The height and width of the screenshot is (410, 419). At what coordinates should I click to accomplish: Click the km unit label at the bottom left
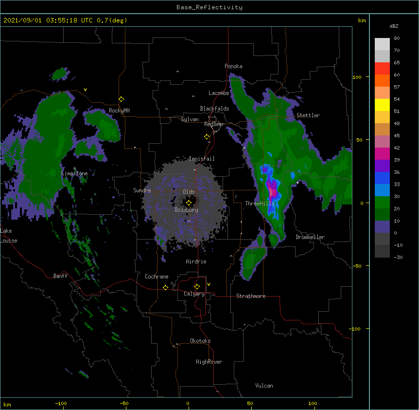coord(7,405)
